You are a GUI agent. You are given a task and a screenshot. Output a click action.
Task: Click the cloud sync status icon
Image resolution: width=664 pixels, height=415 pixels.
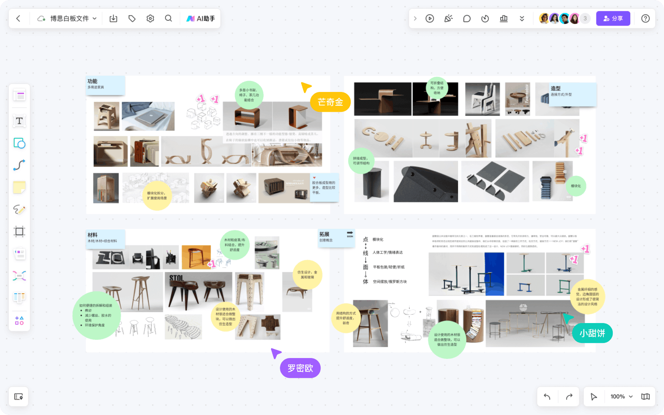point(41,18)
